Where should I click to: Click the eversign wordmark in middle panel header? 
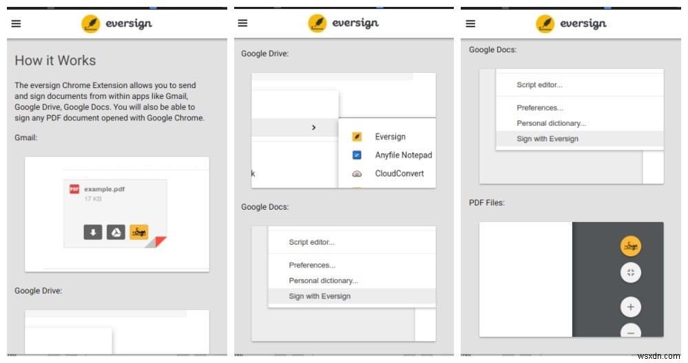tap(355, 23)
